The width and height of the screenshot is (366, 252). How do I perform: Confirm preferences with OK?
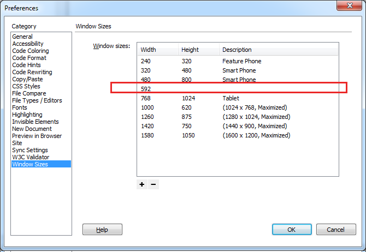coord(292,230)
